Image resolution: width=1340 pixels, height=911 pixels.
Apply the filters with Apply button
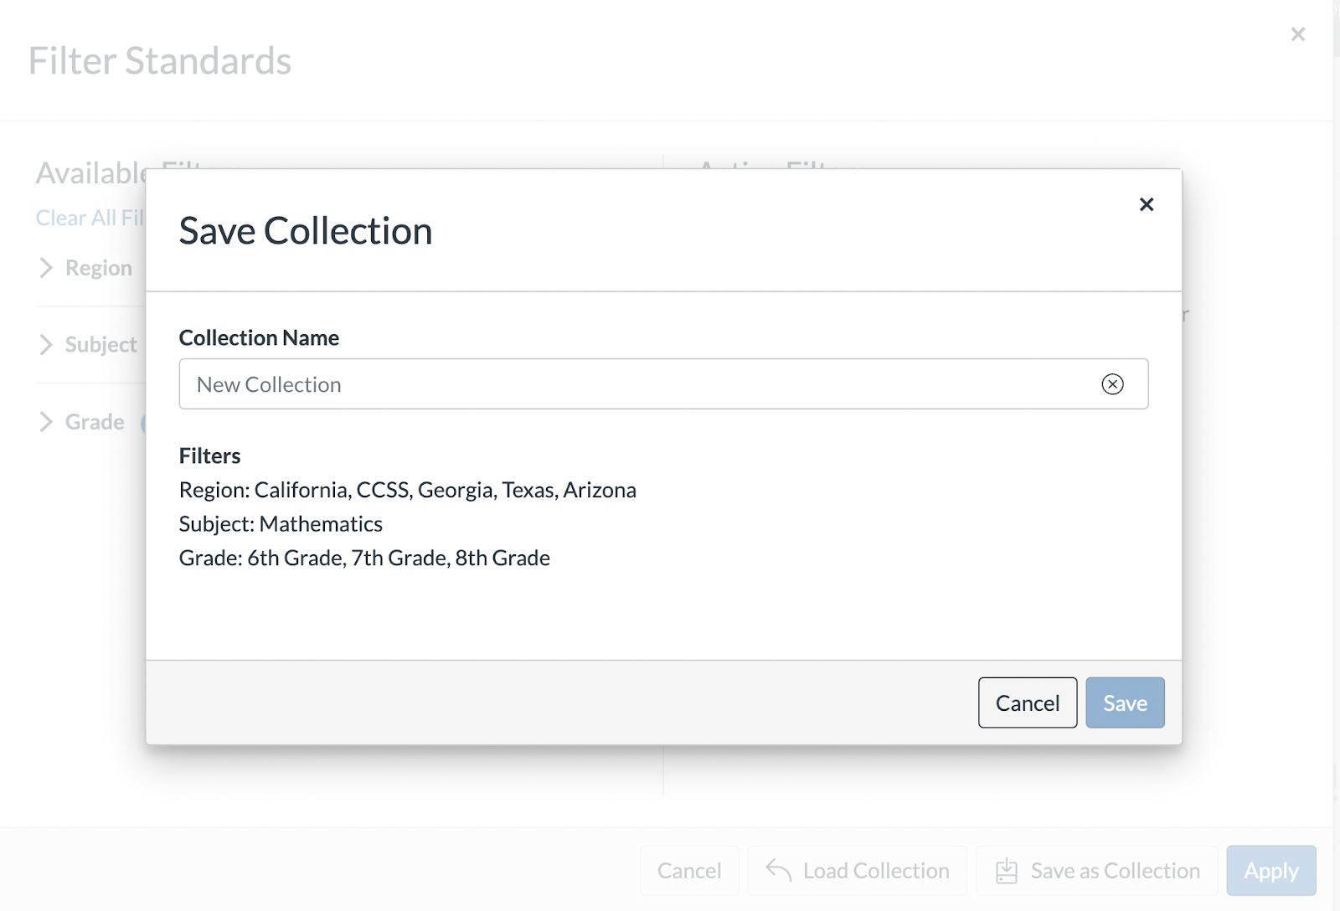click(1271, 871)
